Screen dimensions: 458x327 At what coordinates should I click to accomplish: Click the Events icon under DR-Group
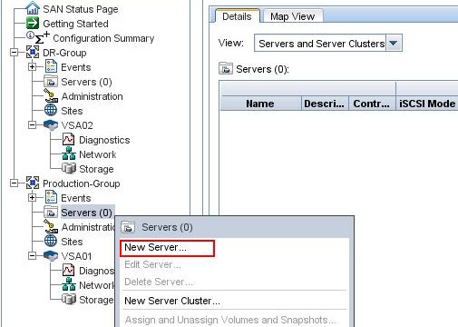coord(51,66)
